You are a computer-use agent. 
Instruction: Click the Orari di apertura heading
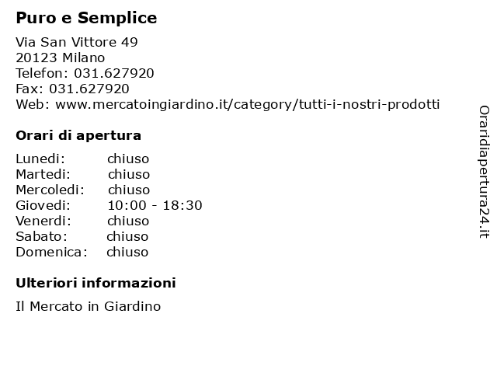click(x=78, y=136)
